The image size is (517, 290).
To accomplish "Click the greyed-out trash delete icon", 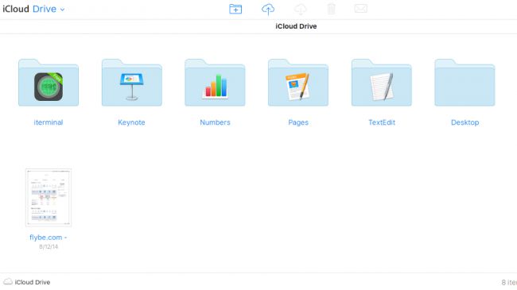I will (x=332, y=9).
